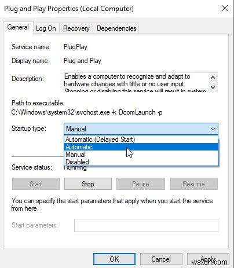Image resolution: width=234 pixels, height=268 pixels.
Task: Click inside the Start parameters field
Action: (146, 225)
